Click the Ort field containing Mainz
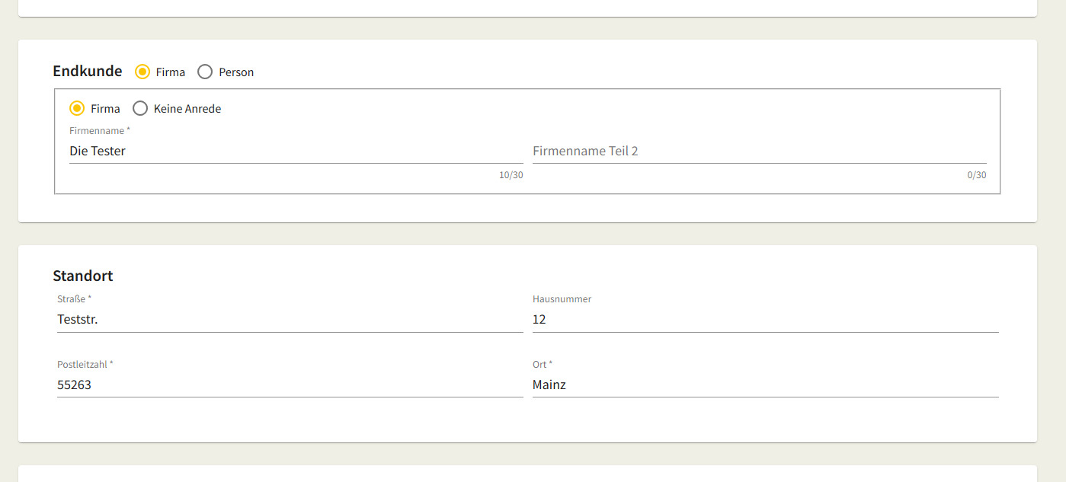This screenshot has width=1066, height=482. 765,385
